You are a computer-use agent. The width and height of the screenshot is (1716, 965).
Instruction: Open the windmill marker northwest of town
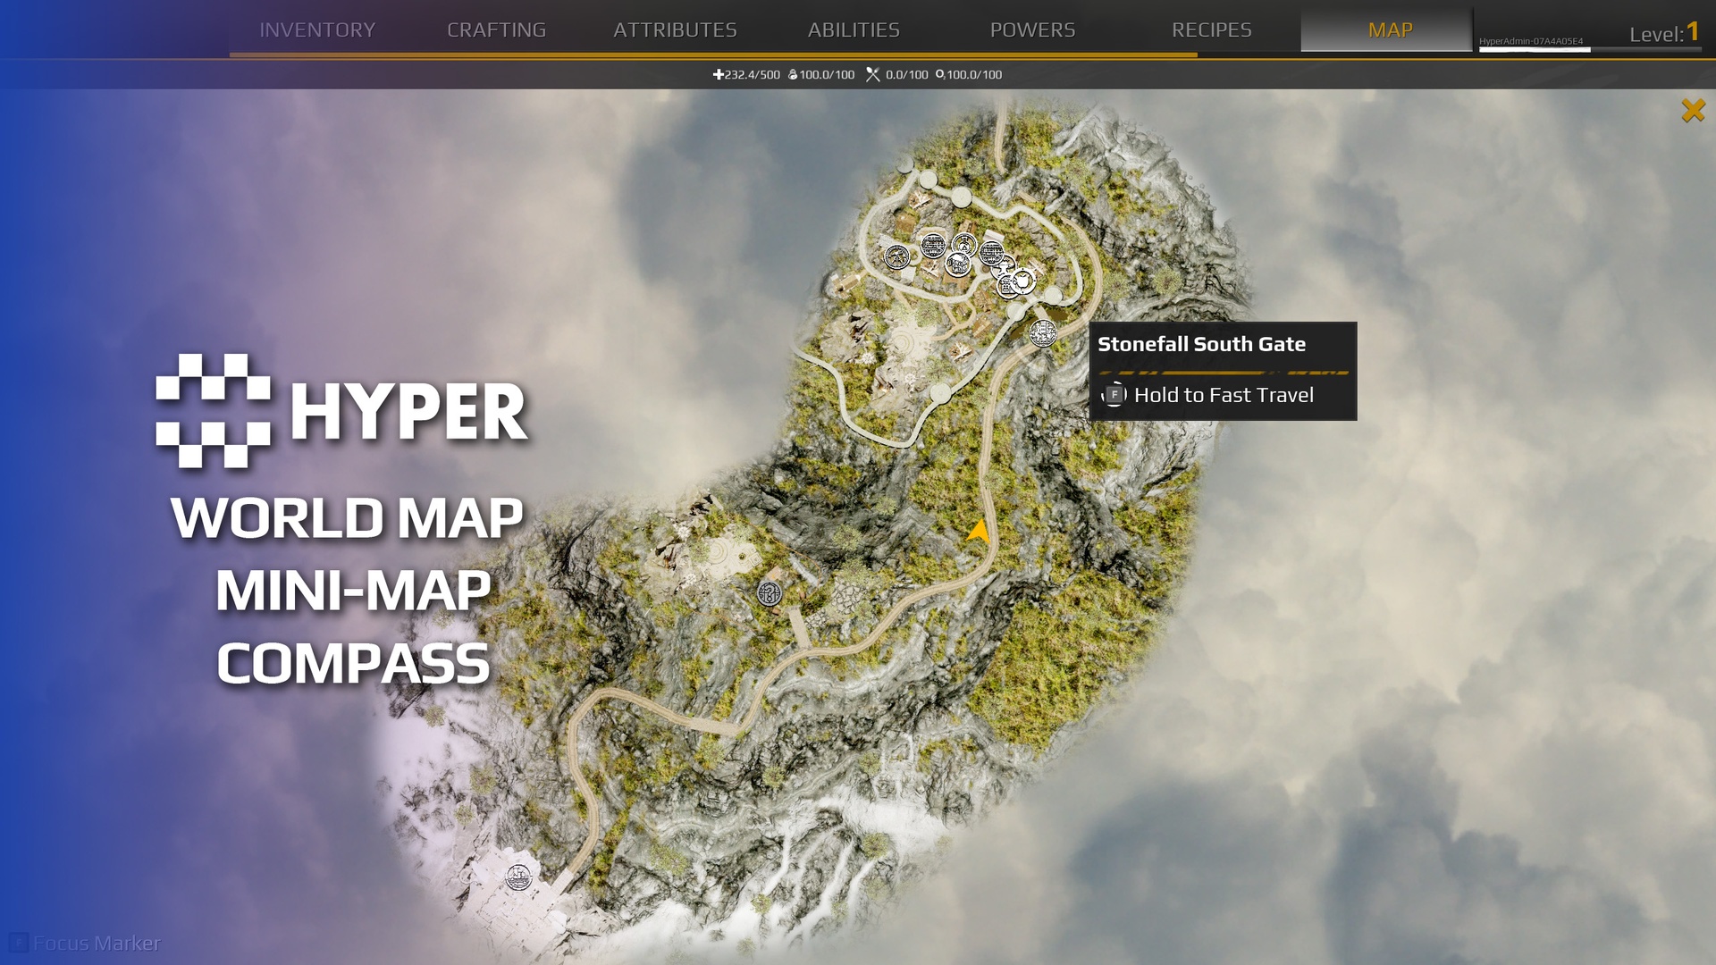[897, 257]
